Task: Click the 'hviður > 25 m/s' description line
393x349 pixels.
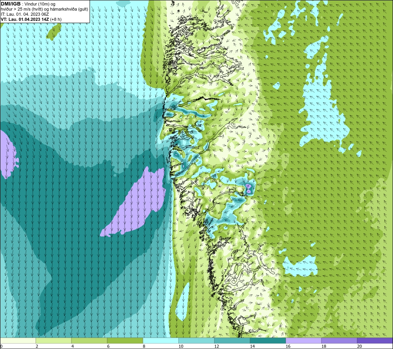Action: [x=45, y=9]
